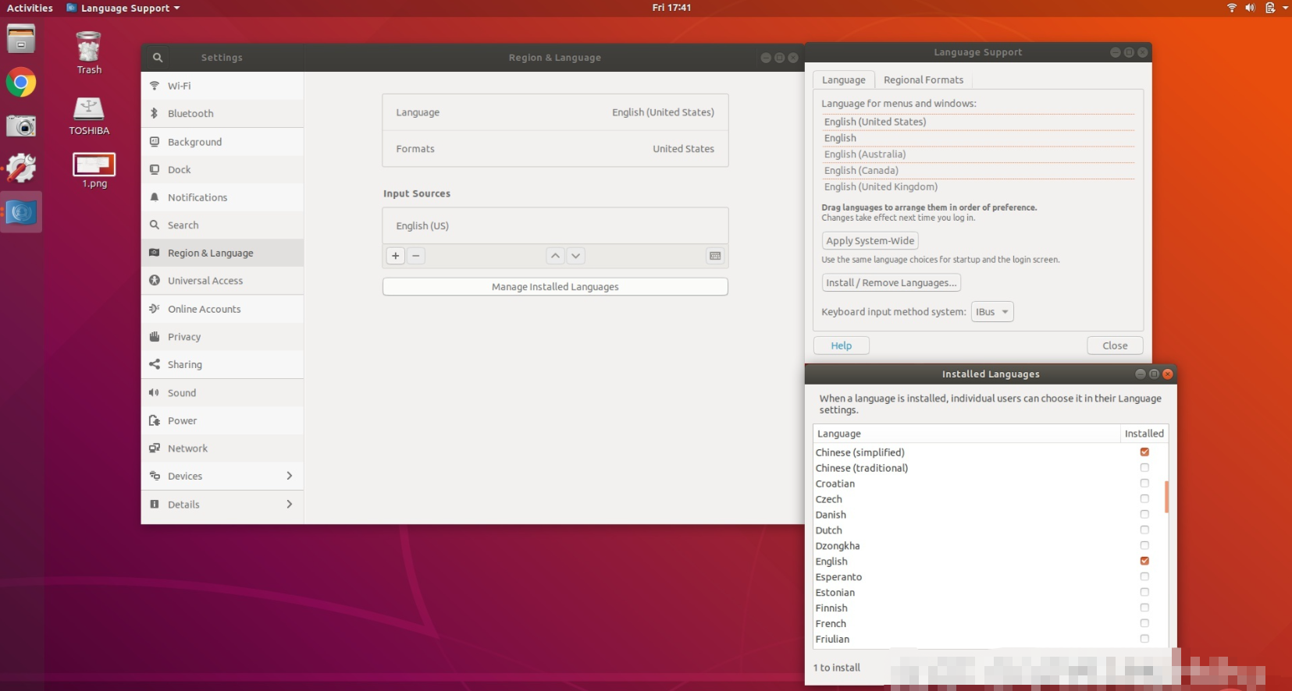The width and height of the screenshot is (1292, 691).
Task: Open Wi-Fi settings in sidebar
Action: pos(222,86)
